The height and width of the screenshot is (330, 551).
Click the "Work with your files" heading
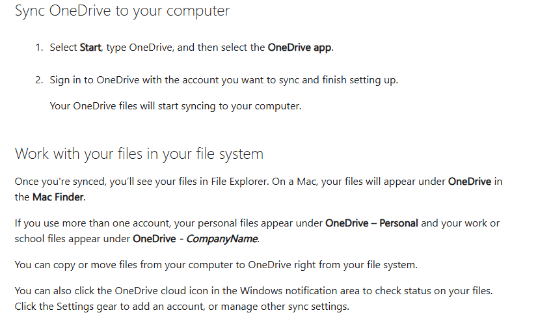[139, 154]
